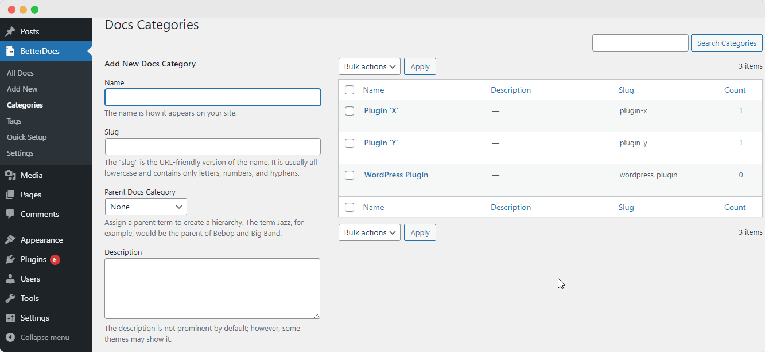Toggle the select-all checkbox in table header

[x=350, y=90]
